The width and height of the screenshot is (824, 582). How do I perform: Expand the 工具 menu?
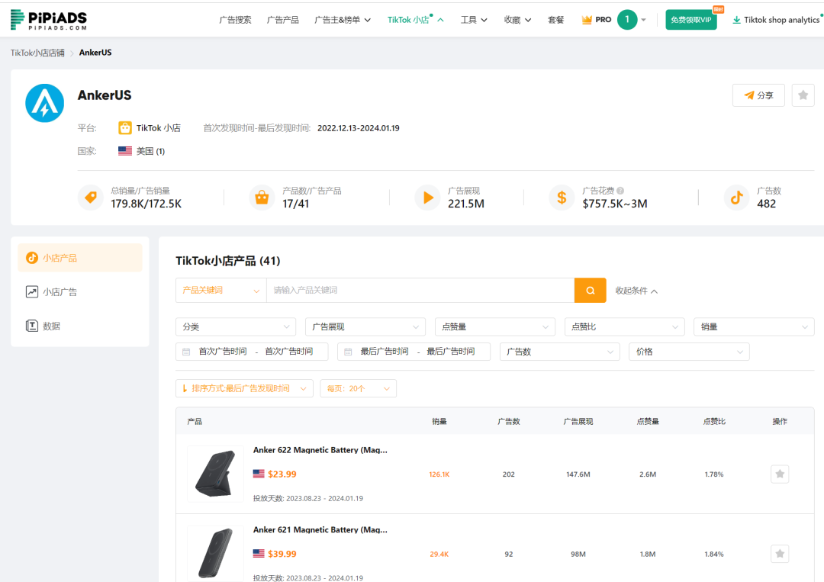474,20
